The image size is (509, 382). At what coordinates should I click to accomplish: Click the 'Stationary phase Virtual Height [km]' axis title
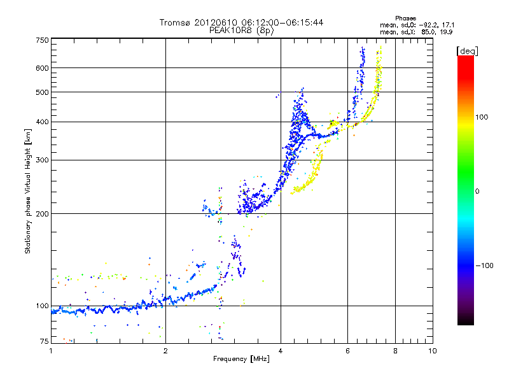(28, 191)
